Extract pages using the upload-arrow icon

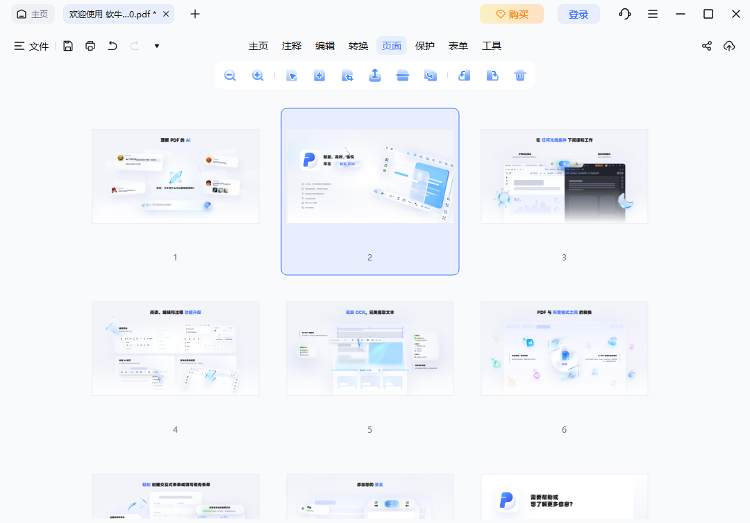coord(375,75)
